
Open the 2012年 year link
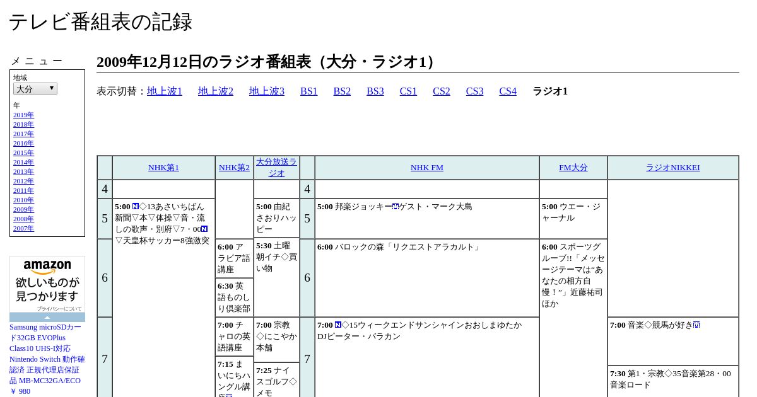23,181
